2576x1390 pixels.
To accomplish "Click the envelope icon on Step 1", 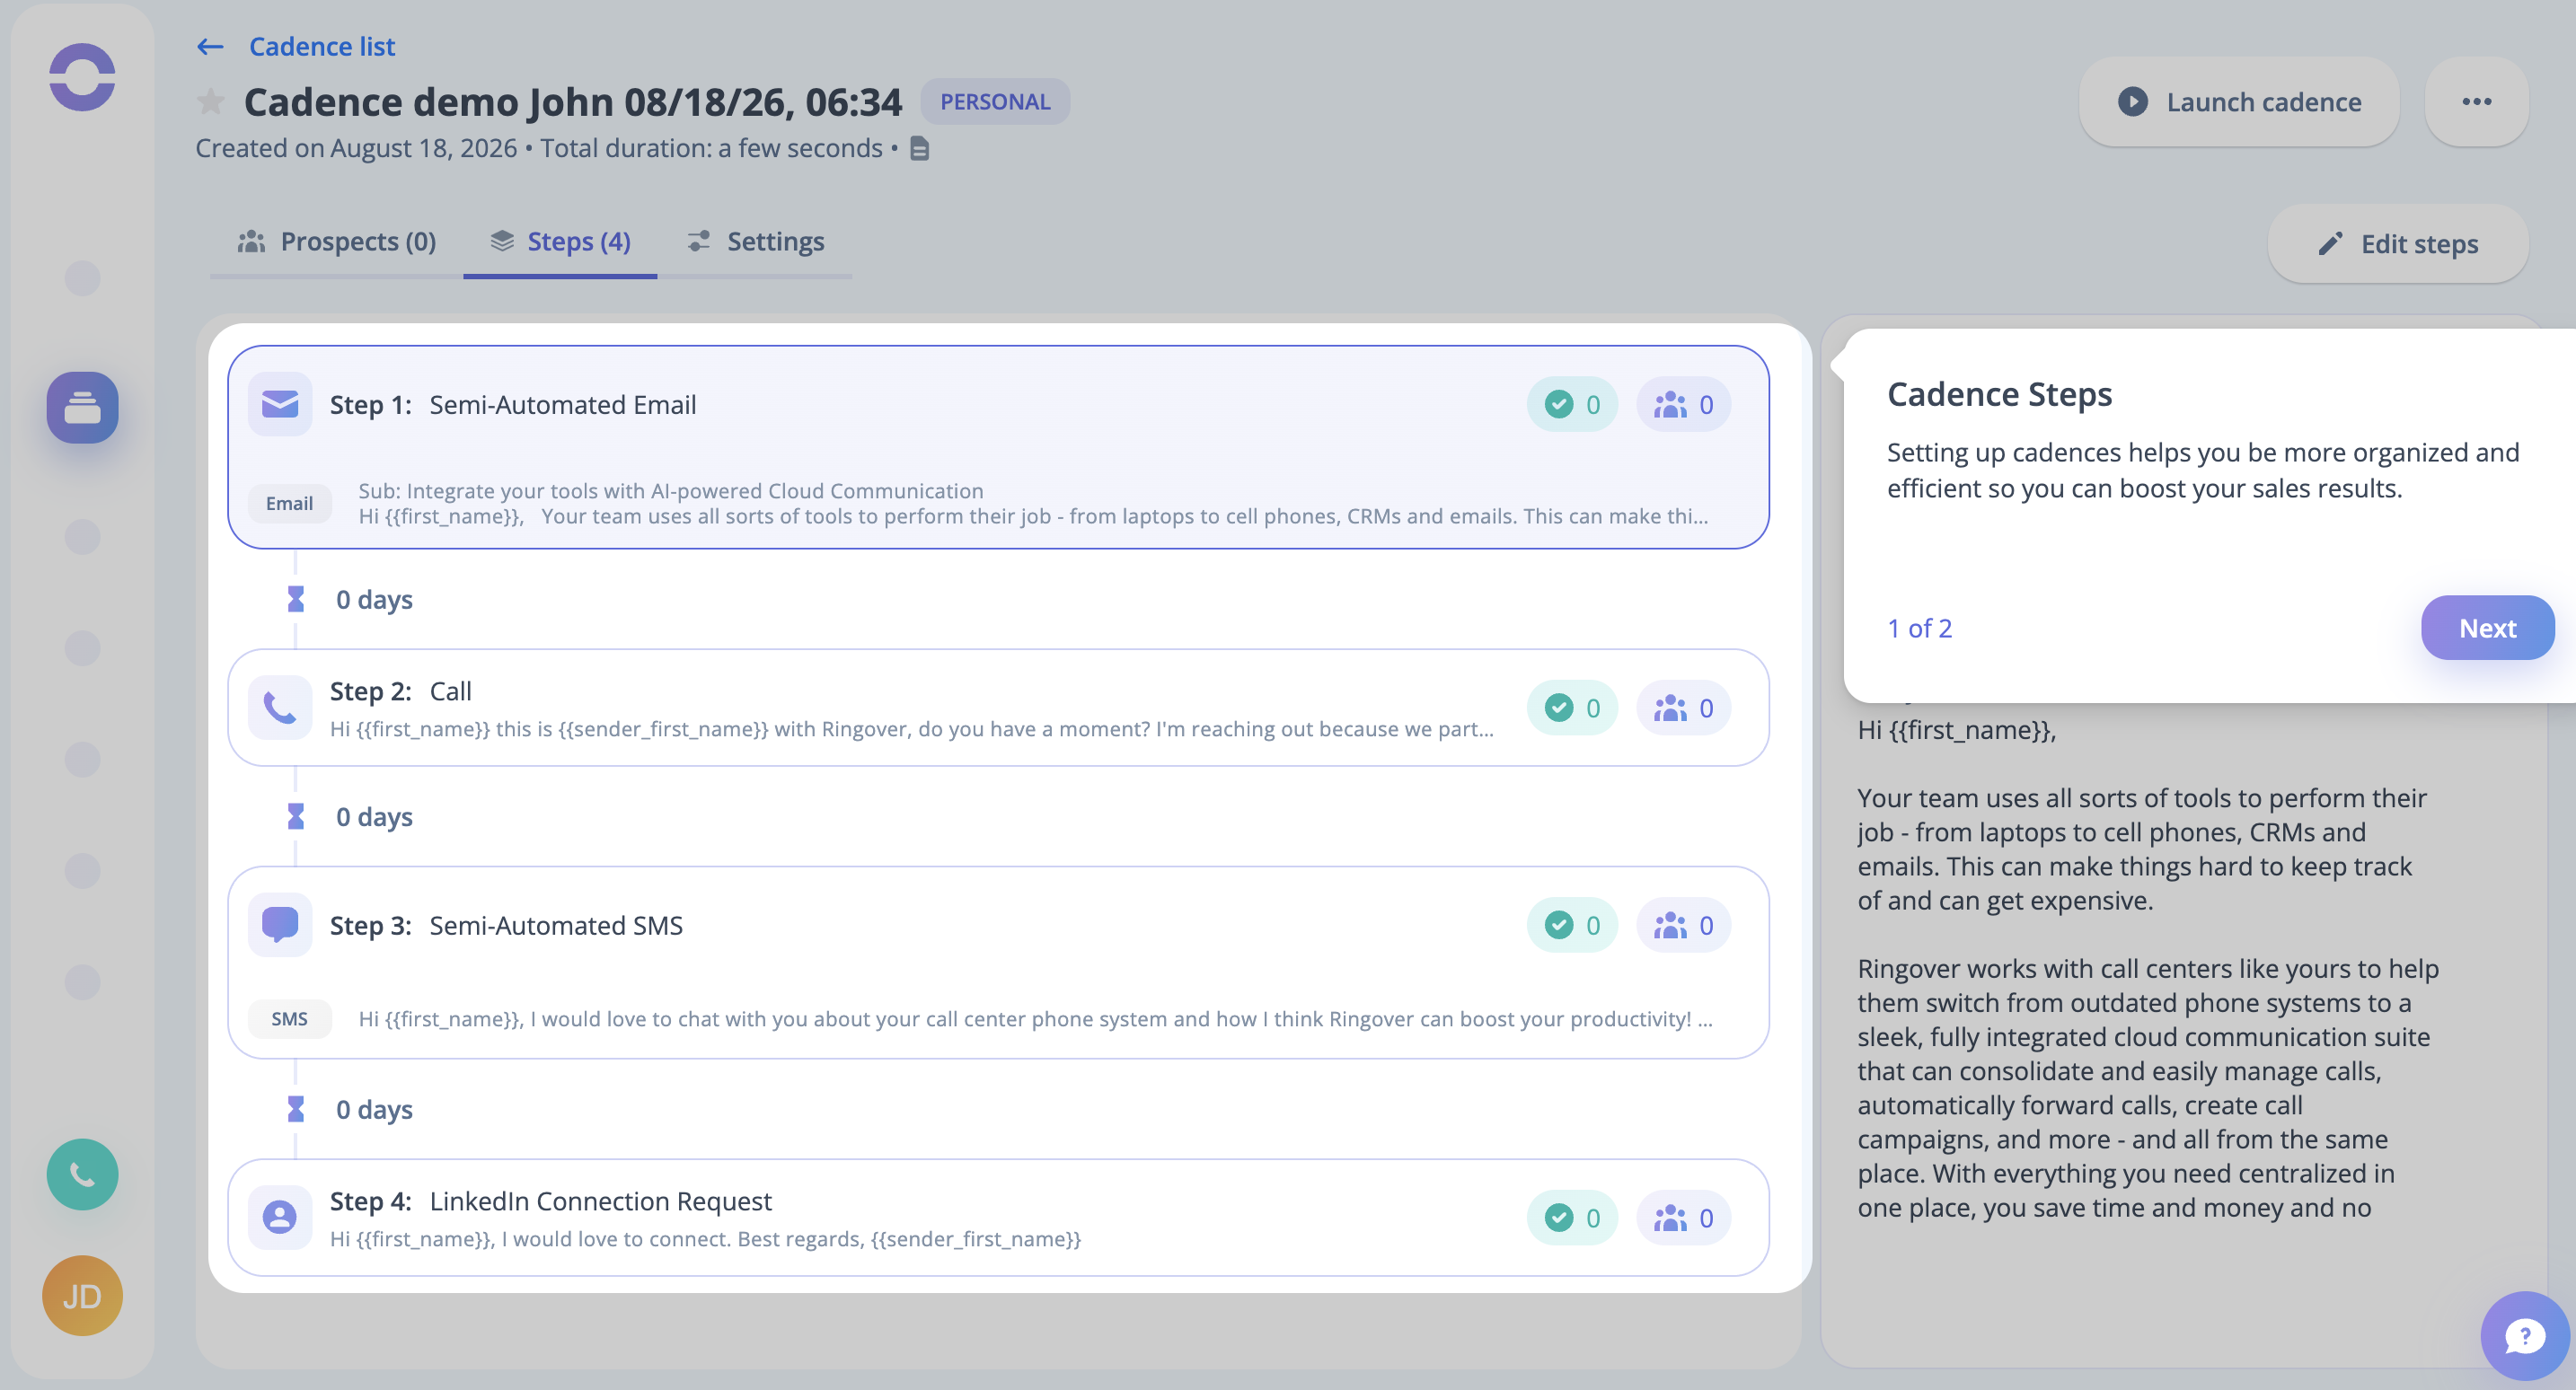I will (280, 404).
